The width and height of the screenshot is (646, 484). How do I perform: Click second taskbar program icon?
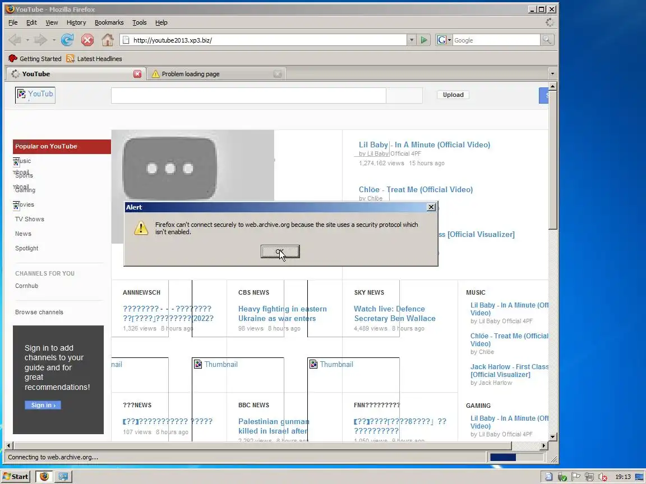click(63, 476)
